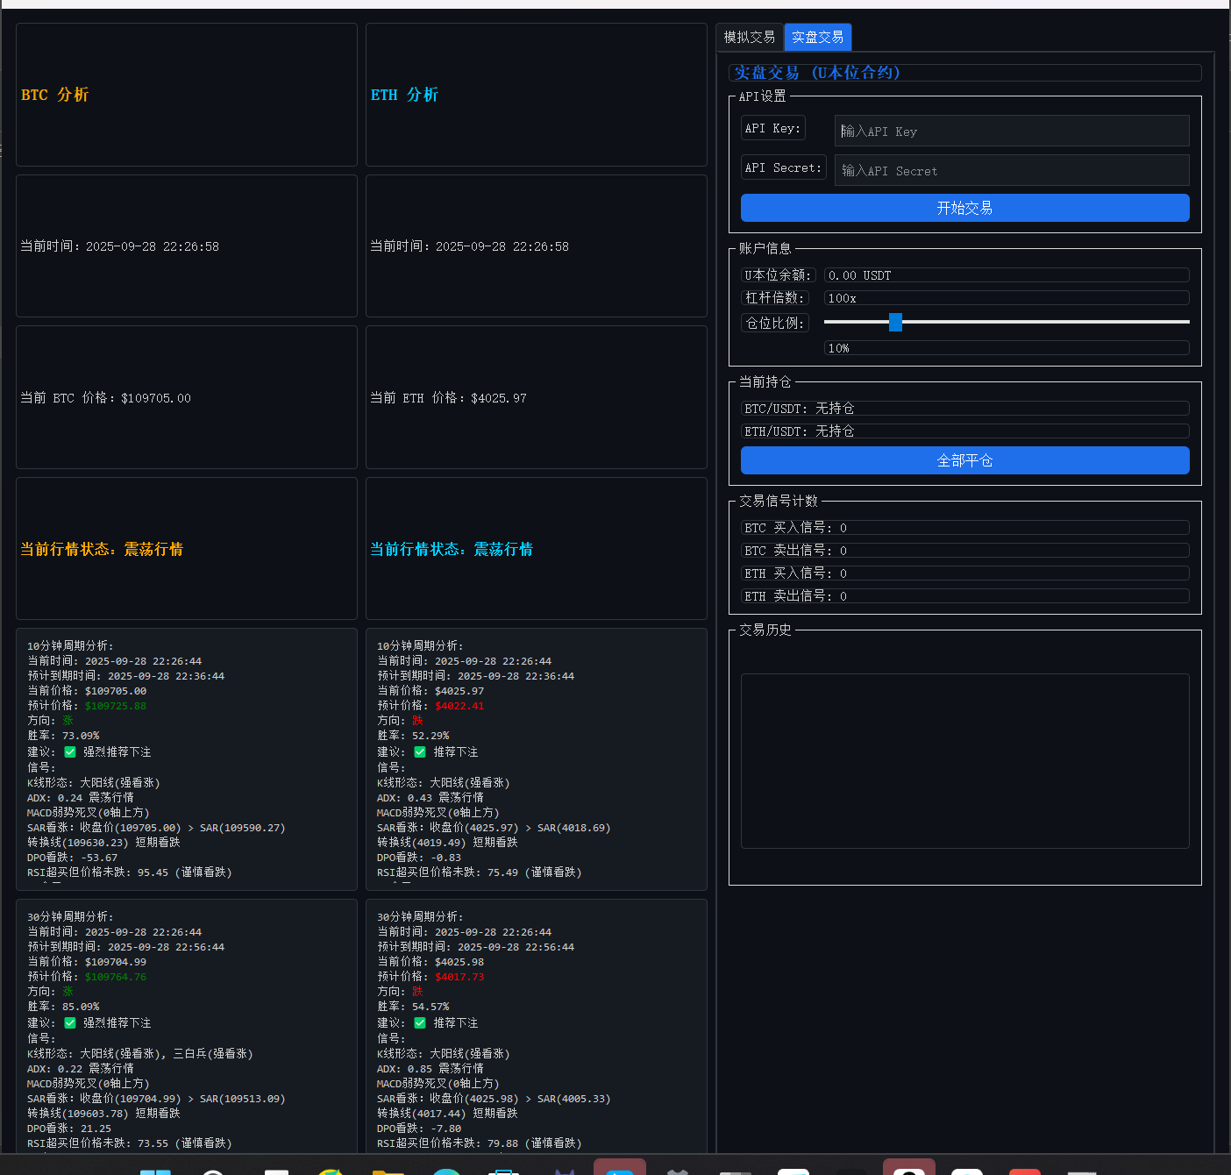Click green checkmark in ETH 30分钟 analysis
The height and width of the screenshot is (1175, 1231).
[420, 1022]
